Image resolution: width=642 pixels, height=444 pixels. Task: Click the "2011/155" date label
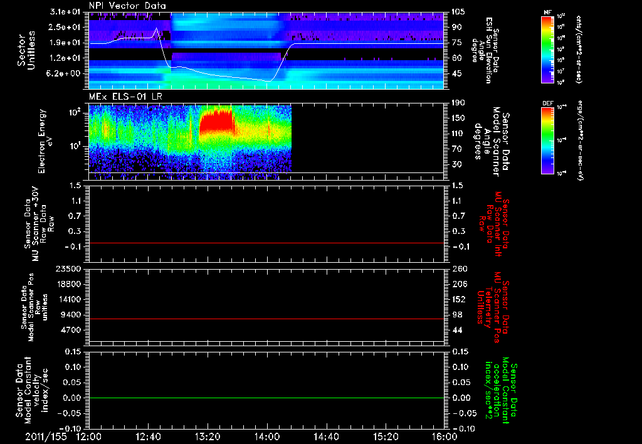pos(46,436)
